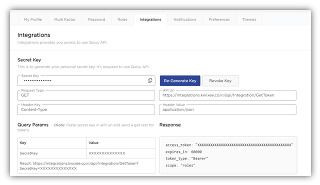Screen dimensions: 320x185
Task: Switch to the Preferences tab
Action: click(x=219, y=19)
